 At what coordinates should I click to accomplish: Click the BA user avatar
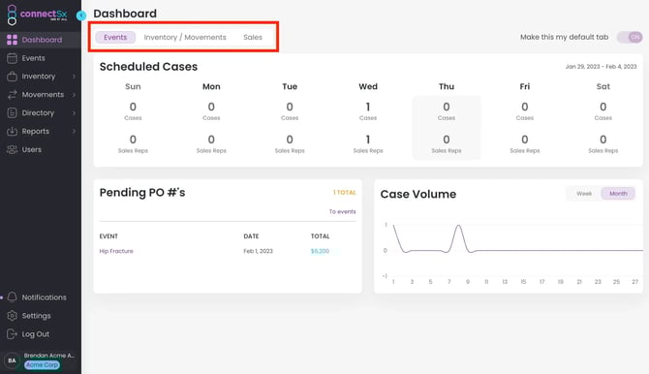[x=12, y=360]
